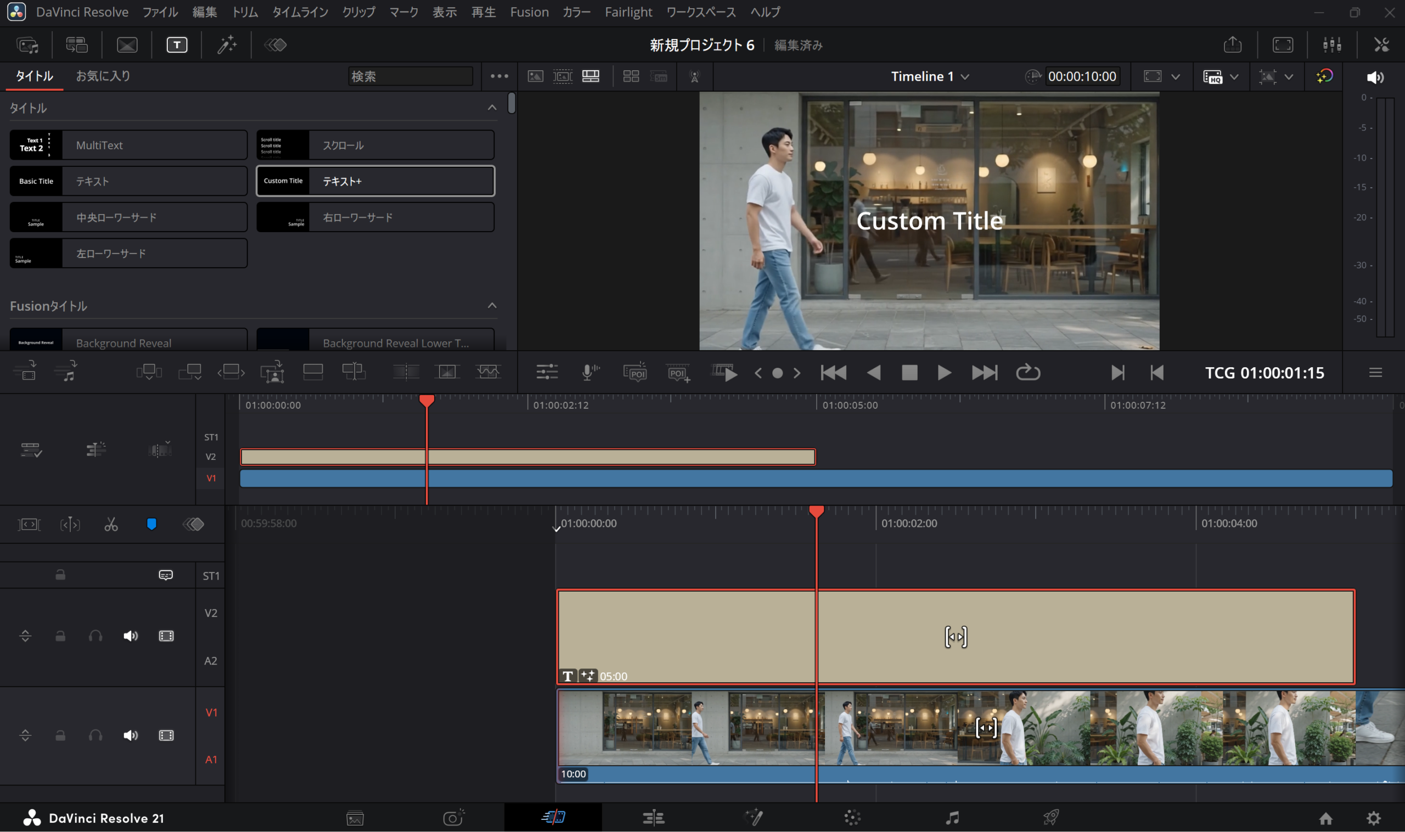Mute the V1 track speaker
Image resolution: width=1405 pixels, height=832 pixels.
click(x=131, y=735)
